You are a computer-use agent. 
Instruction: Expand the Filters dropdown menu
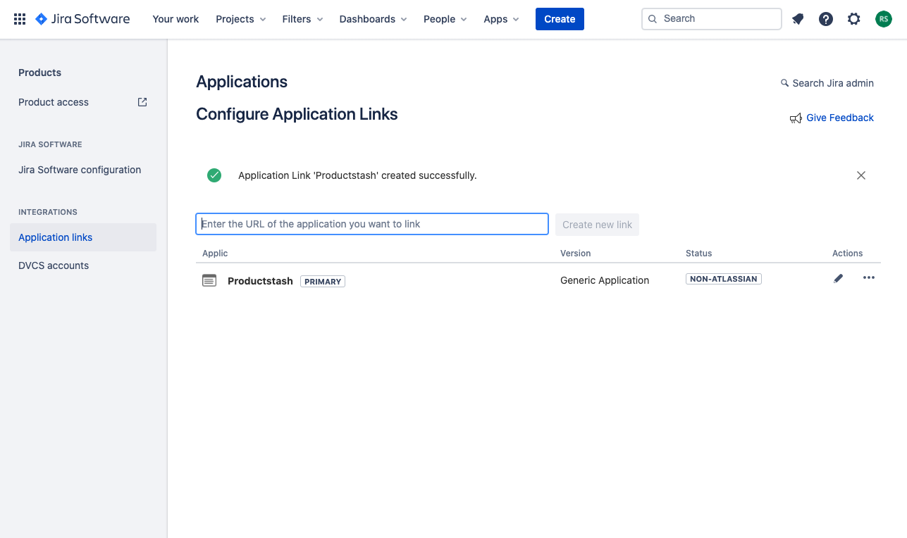(302, 19)
